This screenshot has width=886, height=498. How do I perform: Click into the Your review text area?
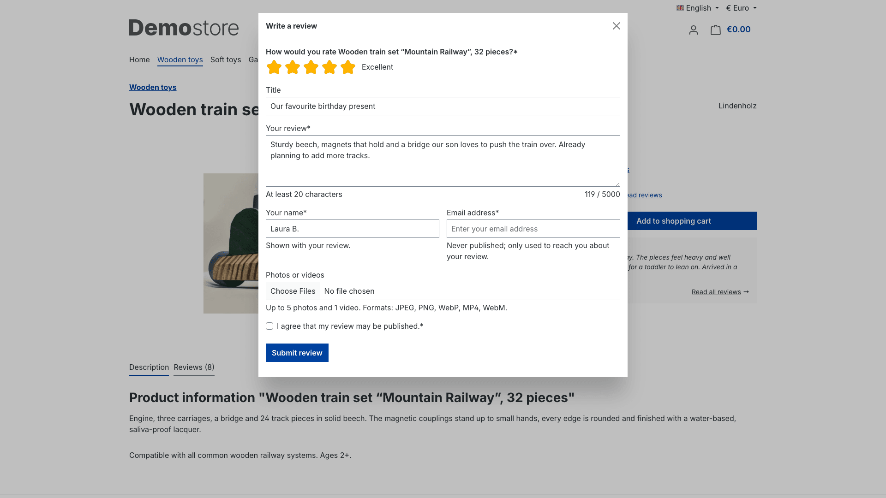443,161
